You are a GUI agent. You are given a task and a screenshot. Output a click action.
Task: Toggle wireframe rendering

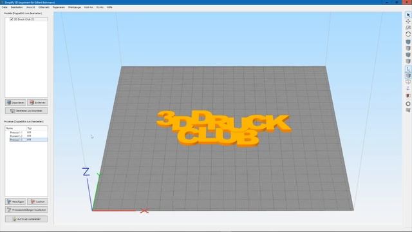tap(408, 82)
